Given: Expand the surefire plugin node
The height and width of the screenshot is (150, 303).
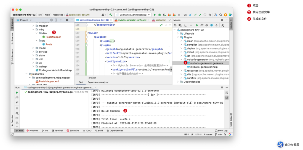Looking at the screenshot, I should 181,78.
